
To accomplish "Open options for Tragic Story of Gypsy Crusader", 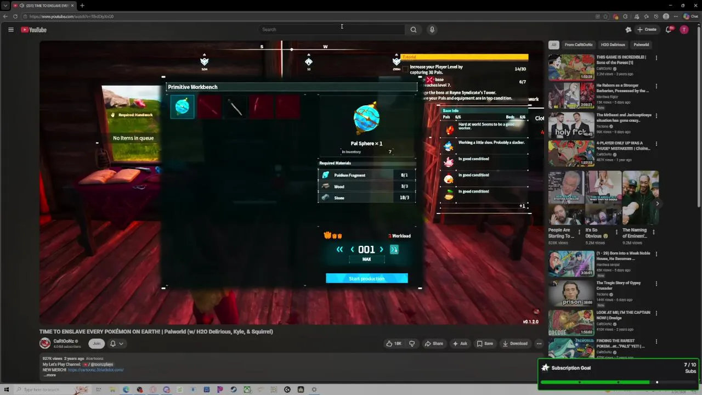I will click(x=656, y=285).
